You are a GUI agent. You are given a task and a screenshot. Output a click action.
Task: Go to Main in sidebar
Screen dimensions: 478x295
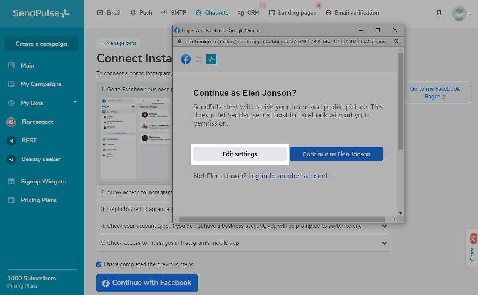(x=27, y=65)
